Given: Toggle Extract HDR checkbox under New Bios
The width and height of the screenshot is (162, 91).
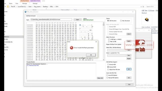Looking at the screenshot, I should click(x=108, y=27).
